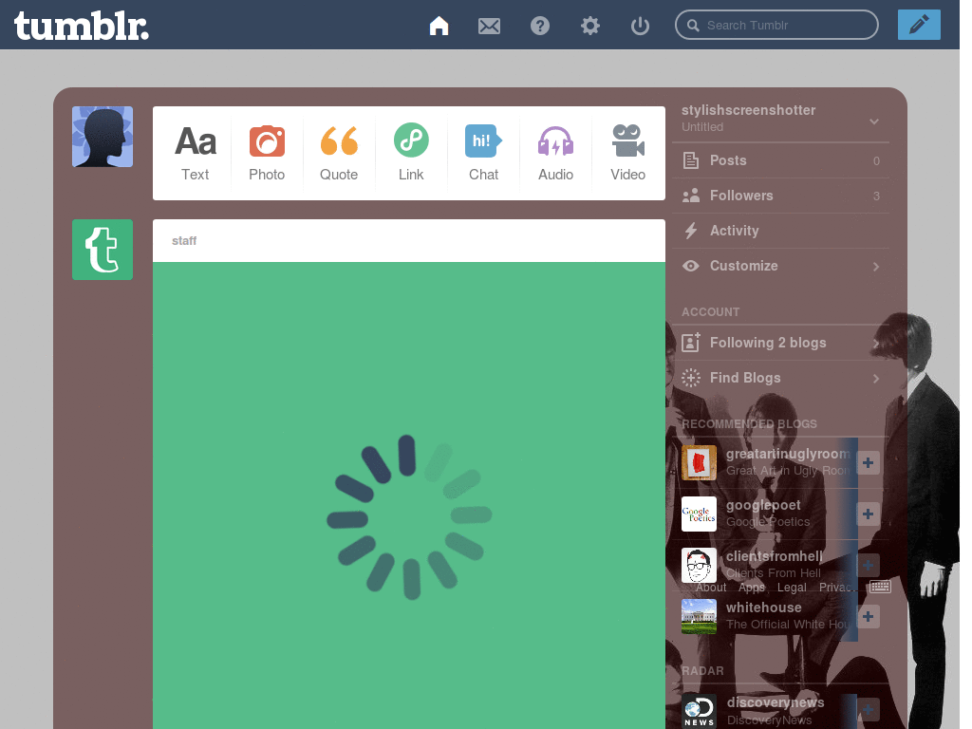Expand the Find Blogs chevron arrow
Image resolution: width=972 pixels, height=729 pixels.
coord(876,378)
